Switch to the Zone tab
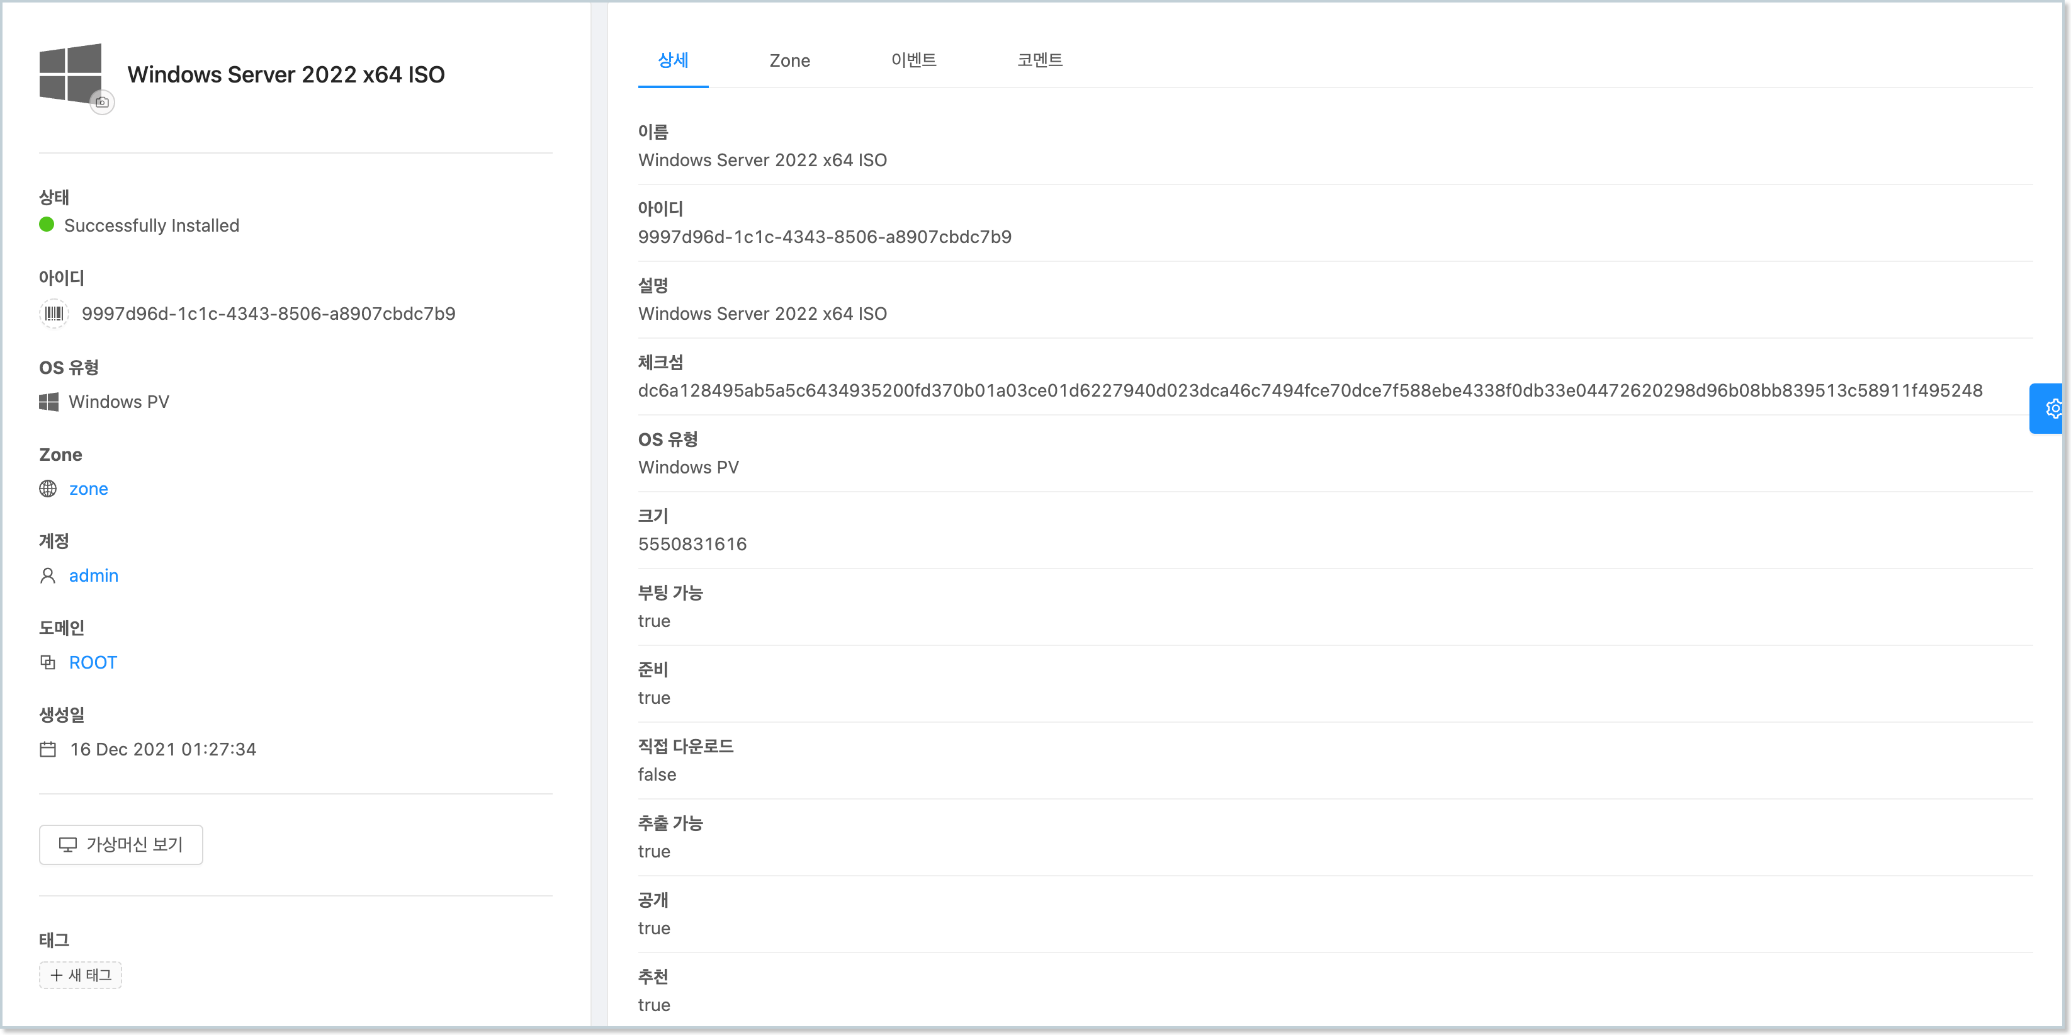The height and width of the screenshot is (1035, 2071). tap(789, 60)
